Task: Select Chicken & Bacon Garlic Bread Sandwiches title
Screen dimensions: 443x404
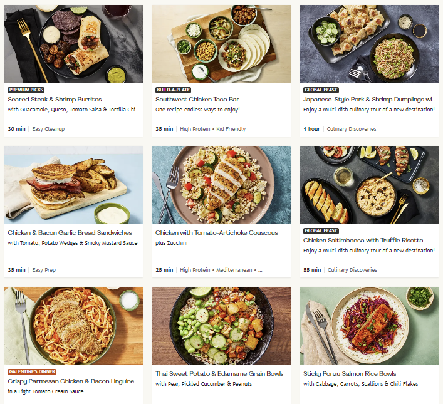Action: tap(70, 233)
